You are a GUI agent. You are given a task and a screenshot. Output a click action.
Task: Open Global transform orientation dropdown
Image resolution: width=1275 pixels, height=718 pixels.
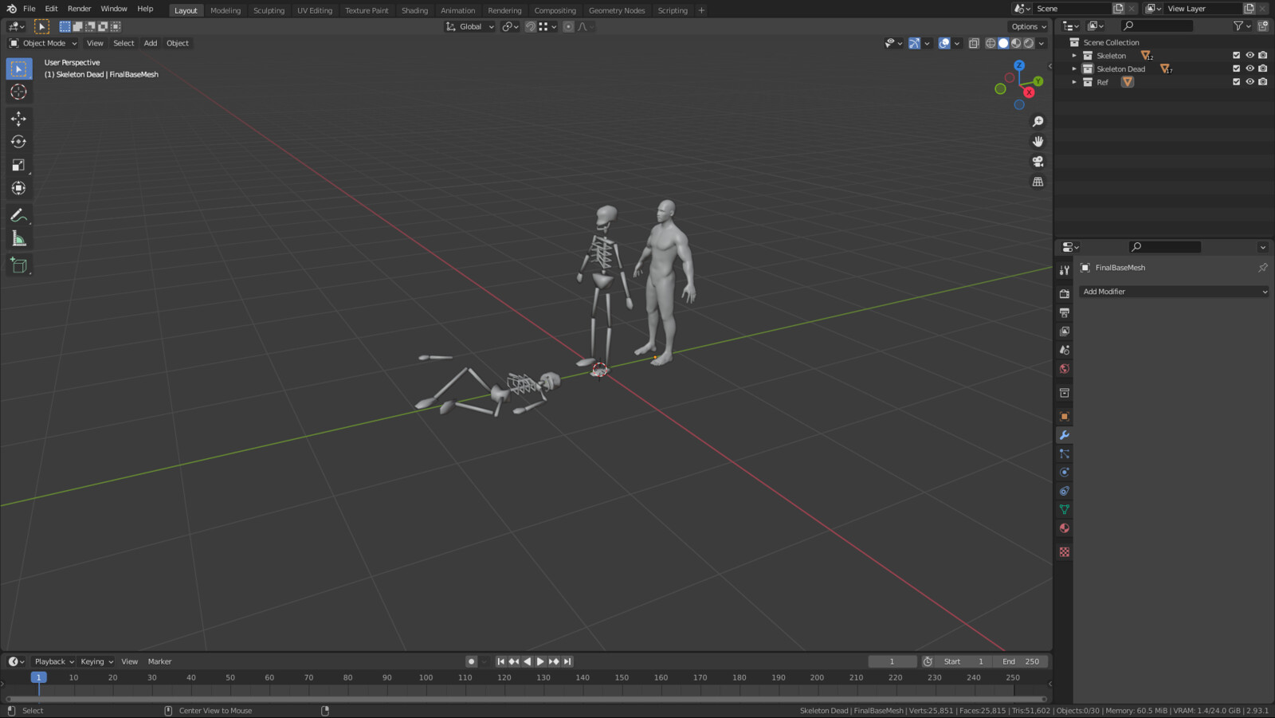point(470,26)
